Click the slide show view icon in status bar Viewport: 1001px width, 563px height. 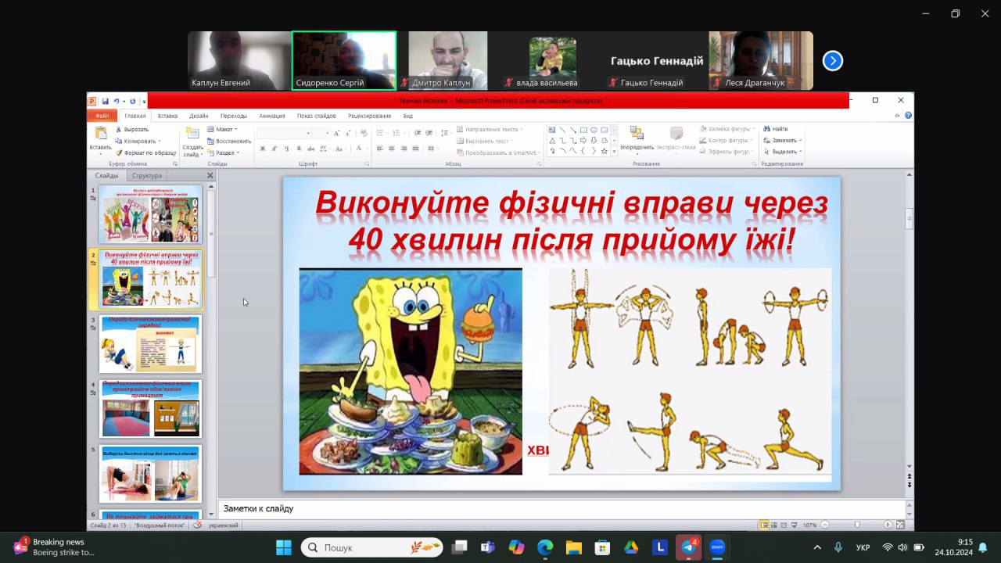click(795, 525)
